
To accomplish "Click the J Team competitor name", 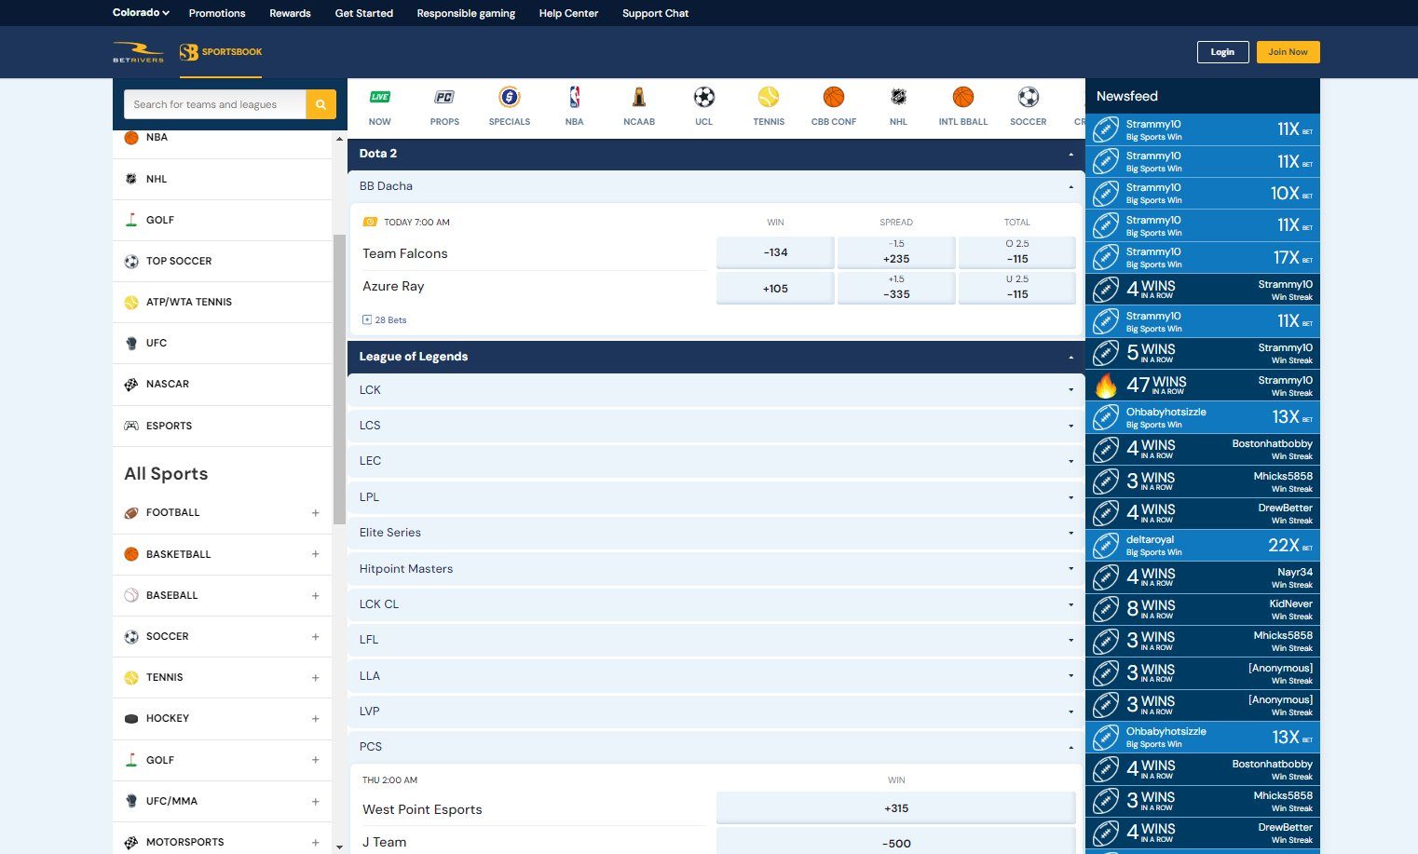I will (385, 842).
